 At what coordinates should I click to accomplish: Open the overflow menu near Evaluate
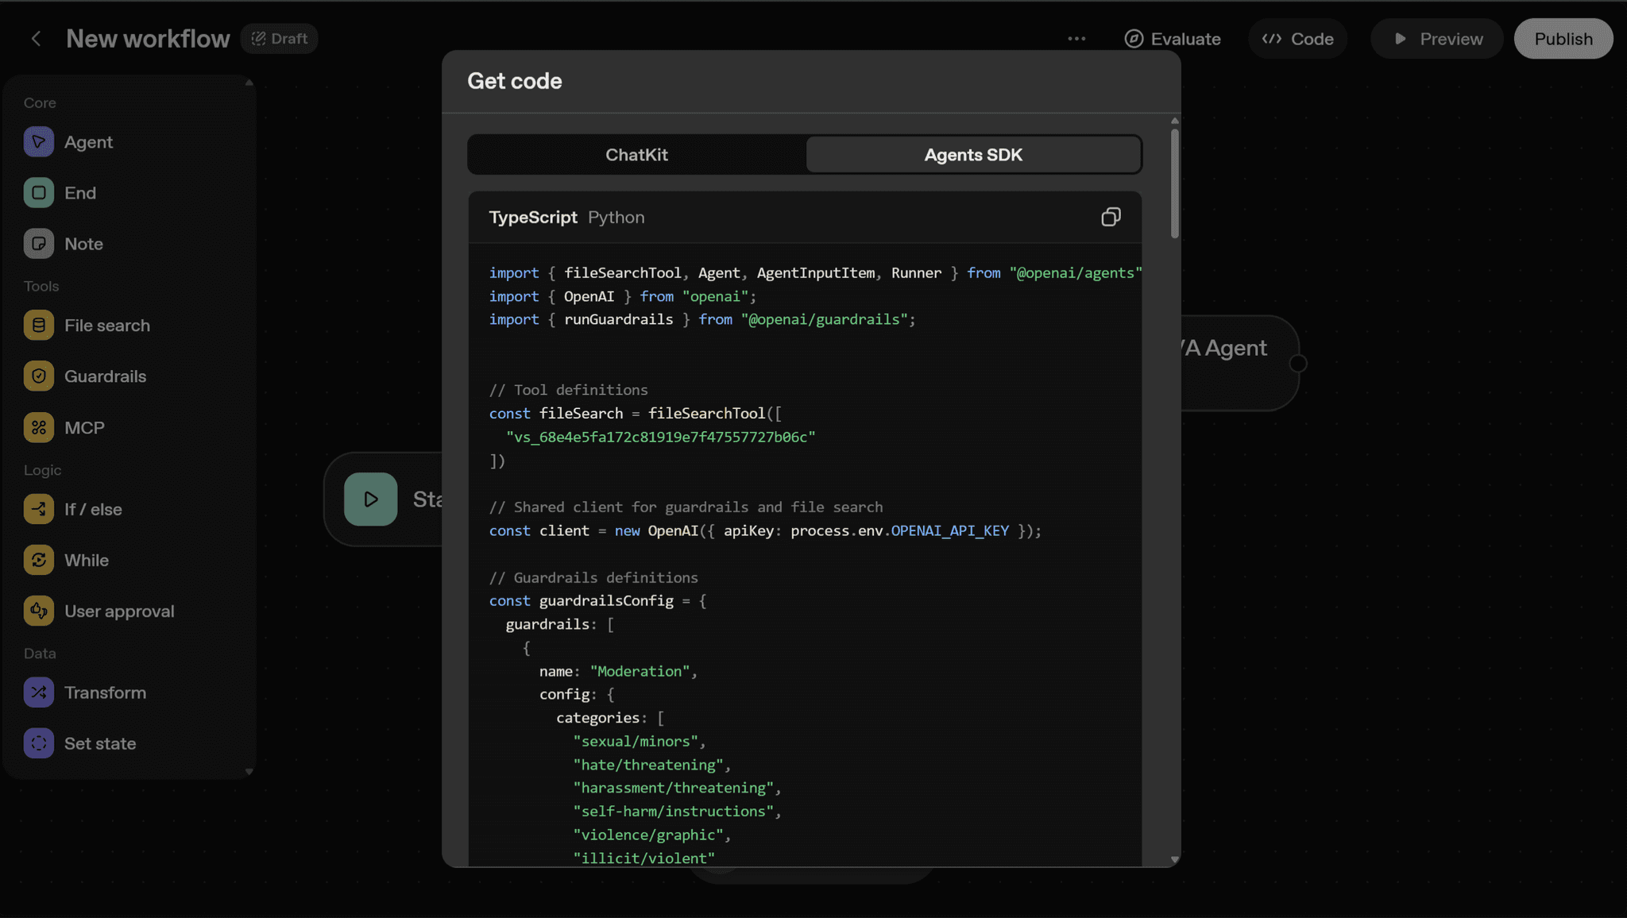click(x=1076, y=38)
